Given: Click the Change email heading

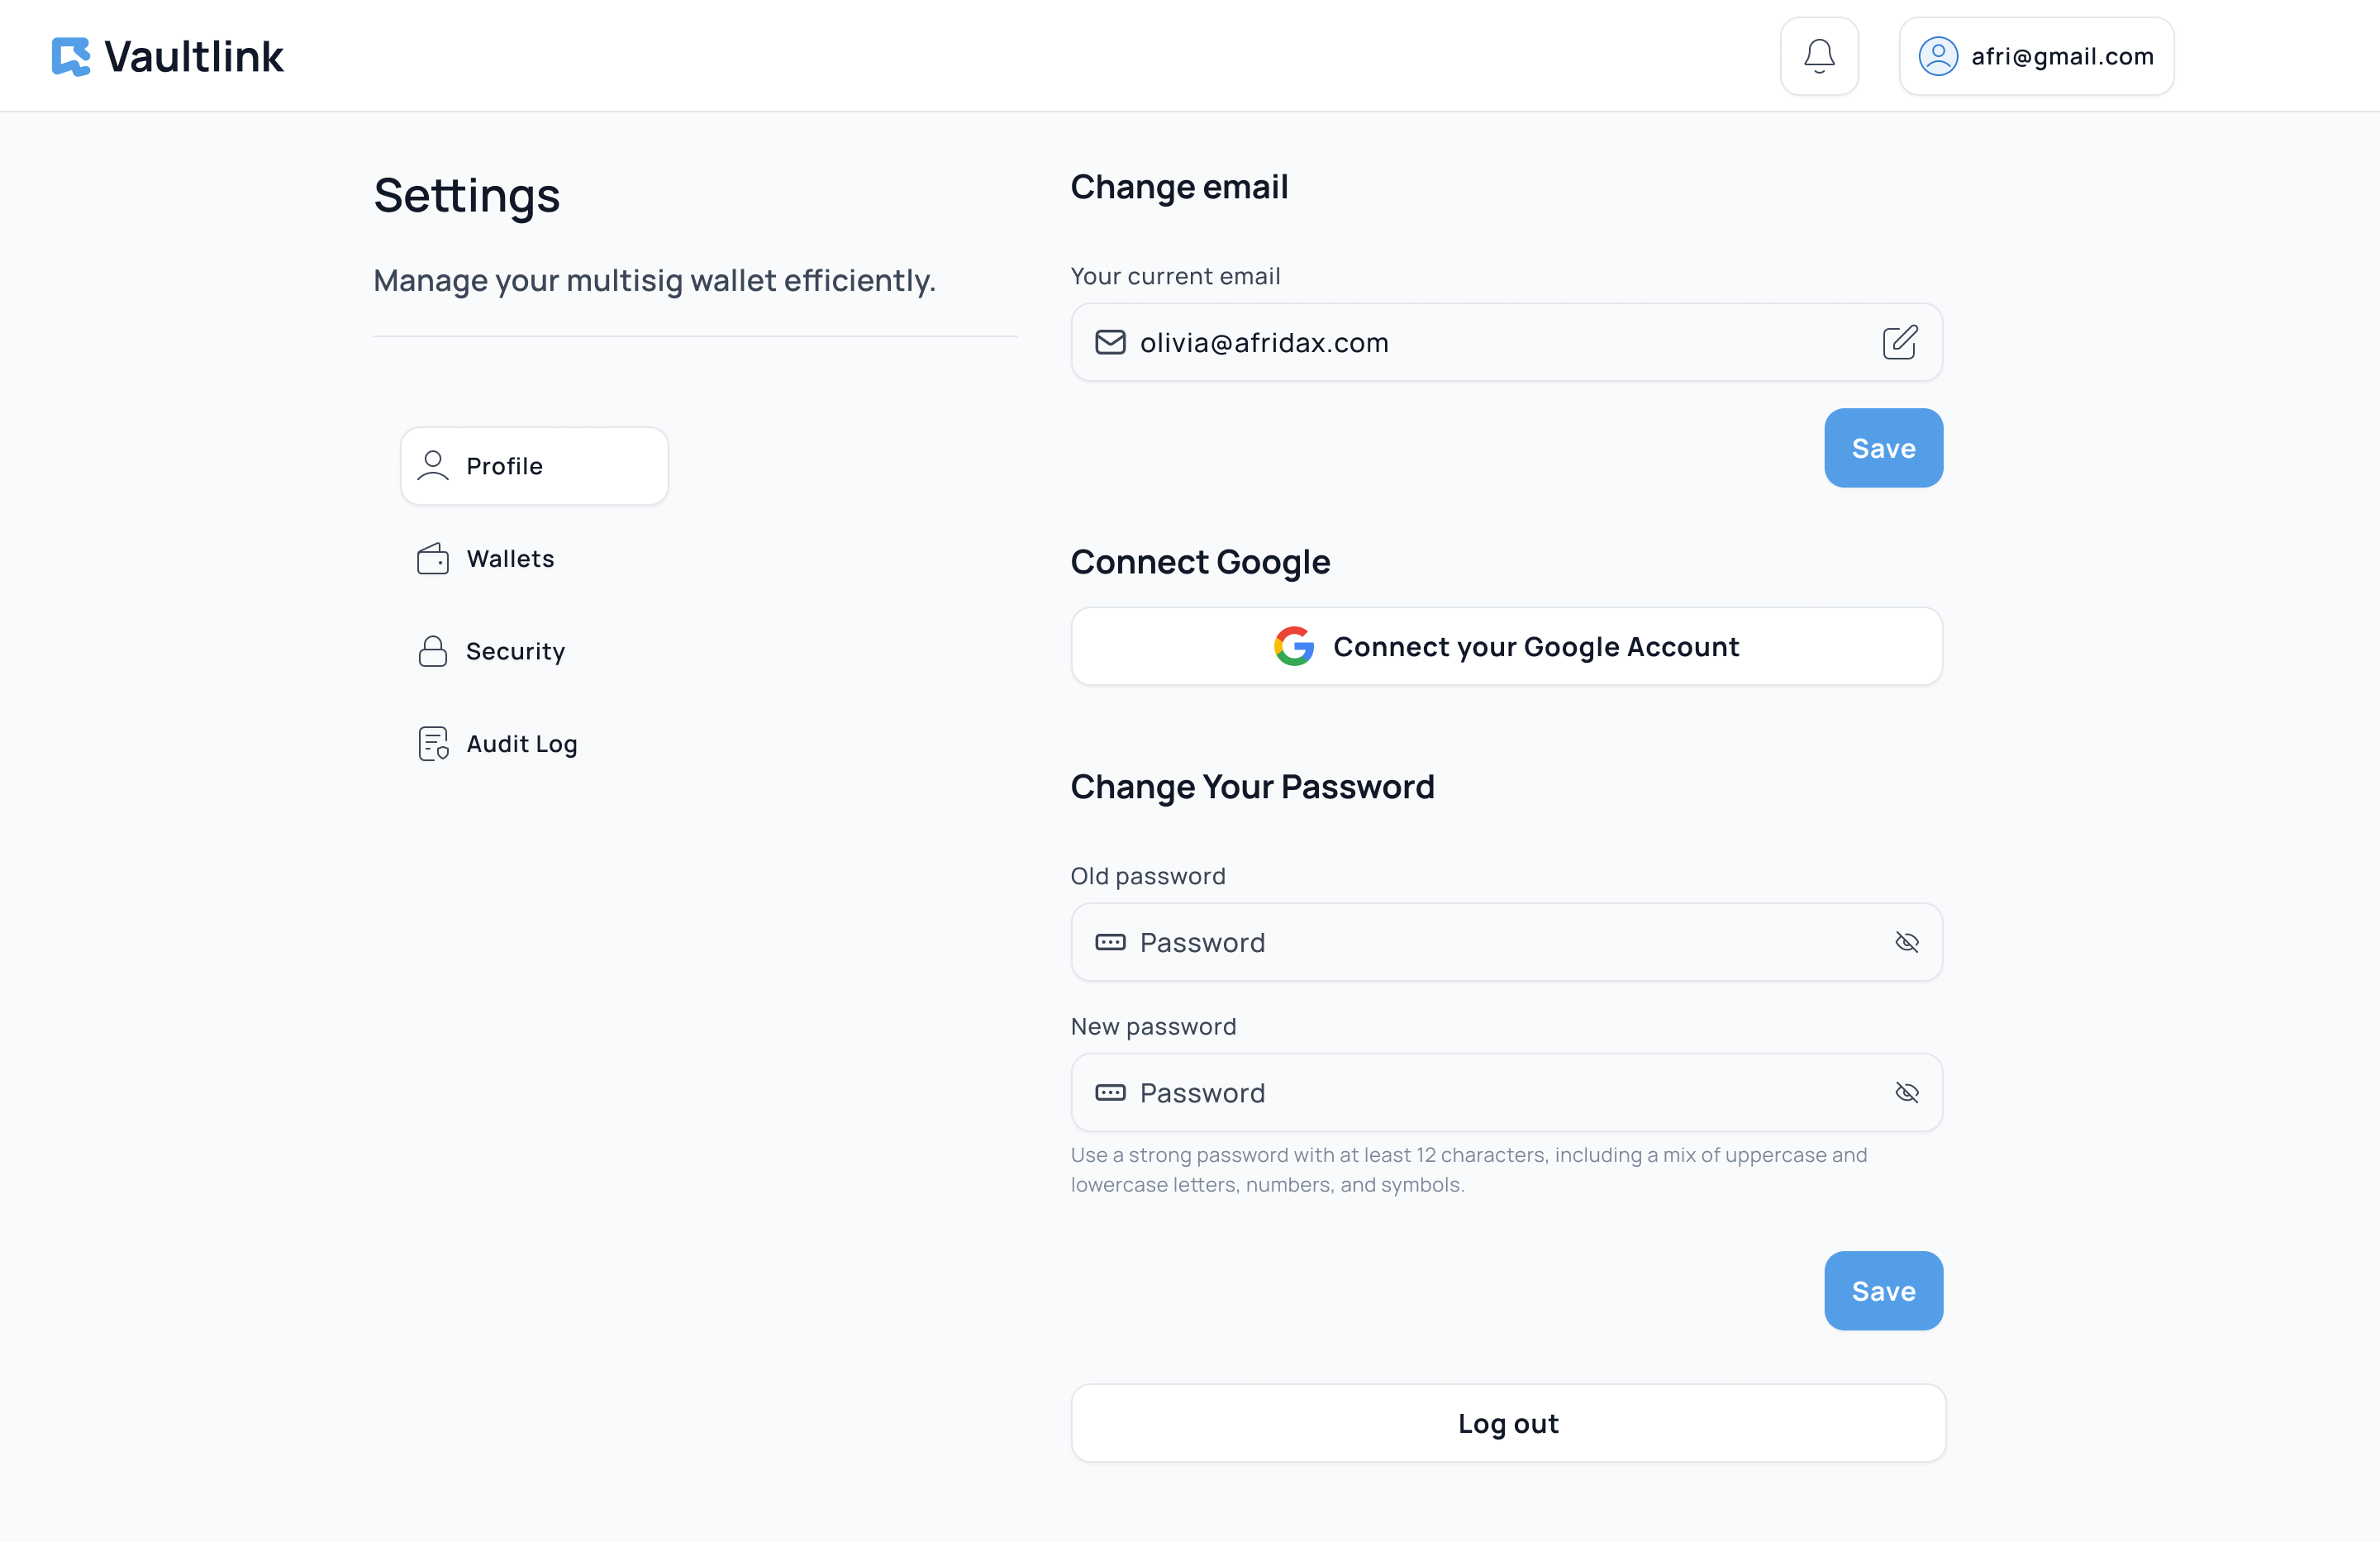Looking at the screenshot, I should (x=1179, y=187).
